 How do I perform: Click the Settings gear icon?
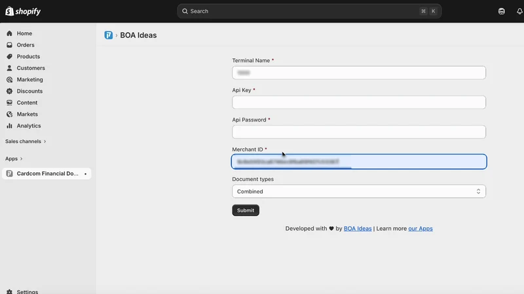click(x=9, y=291)
